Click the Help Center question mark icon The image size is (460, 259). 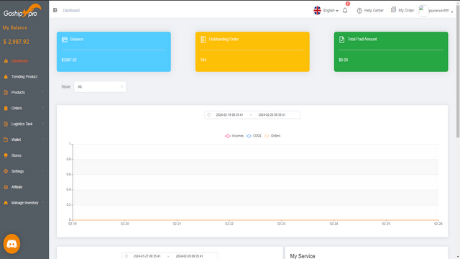[359, 11]
